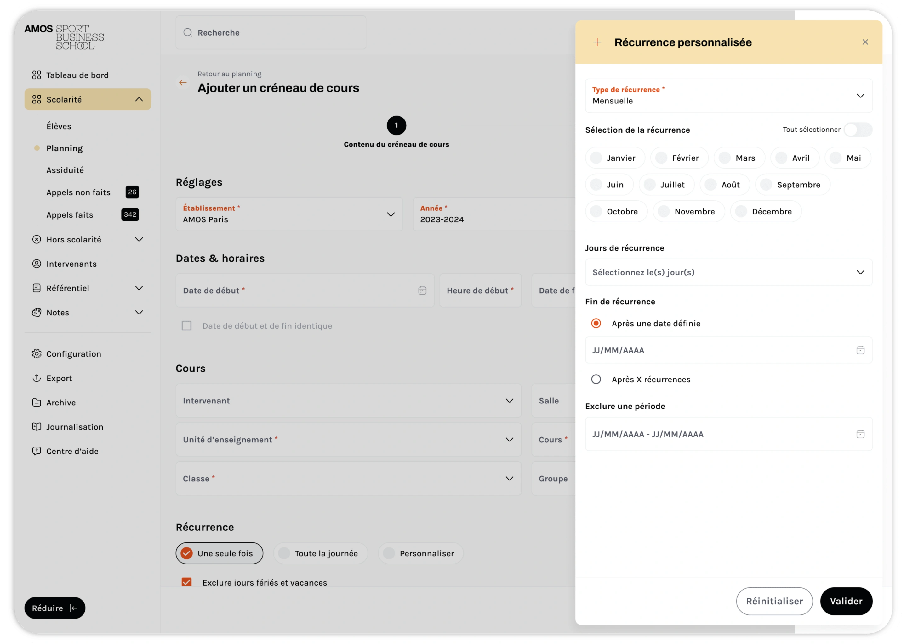Select the Après X récurrences radio
This screenshot has width=907, height=644.
(x=596, y=380)
